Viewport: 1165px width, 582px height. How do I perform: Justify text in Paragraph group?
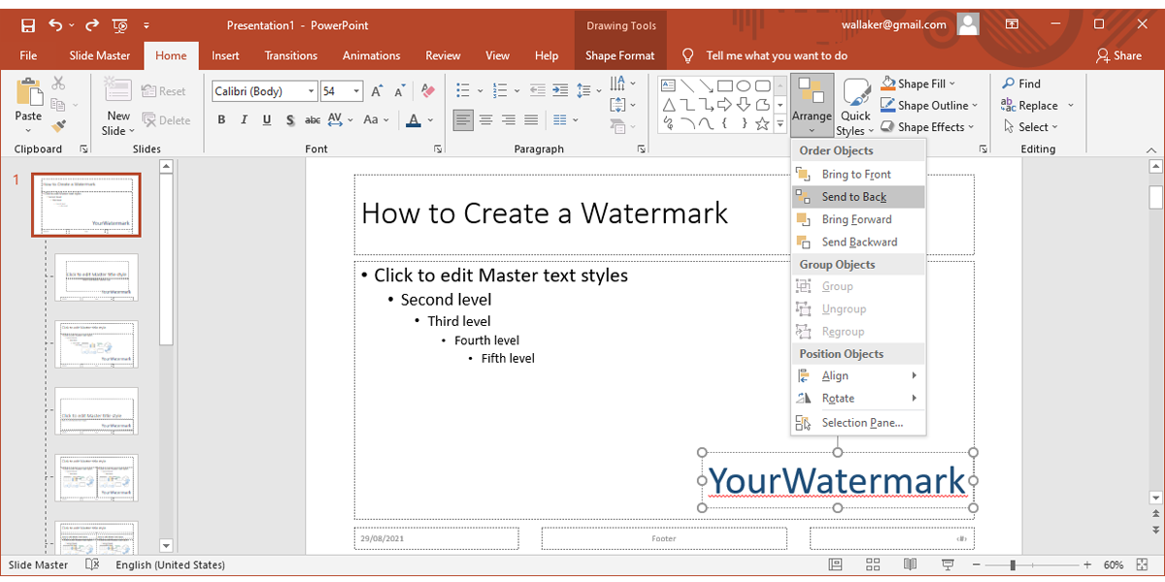pyautogui.click(x=529, y=120)
